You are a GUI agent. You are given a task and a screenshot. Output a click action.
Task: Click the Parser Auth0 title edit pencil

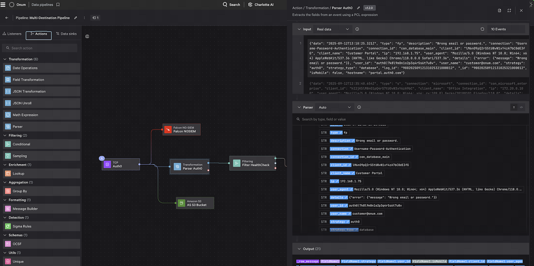[358, 7]
